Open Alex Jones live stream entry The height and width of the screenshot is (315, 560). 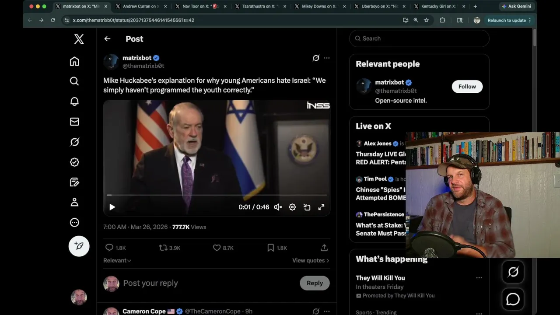point(381,153)
